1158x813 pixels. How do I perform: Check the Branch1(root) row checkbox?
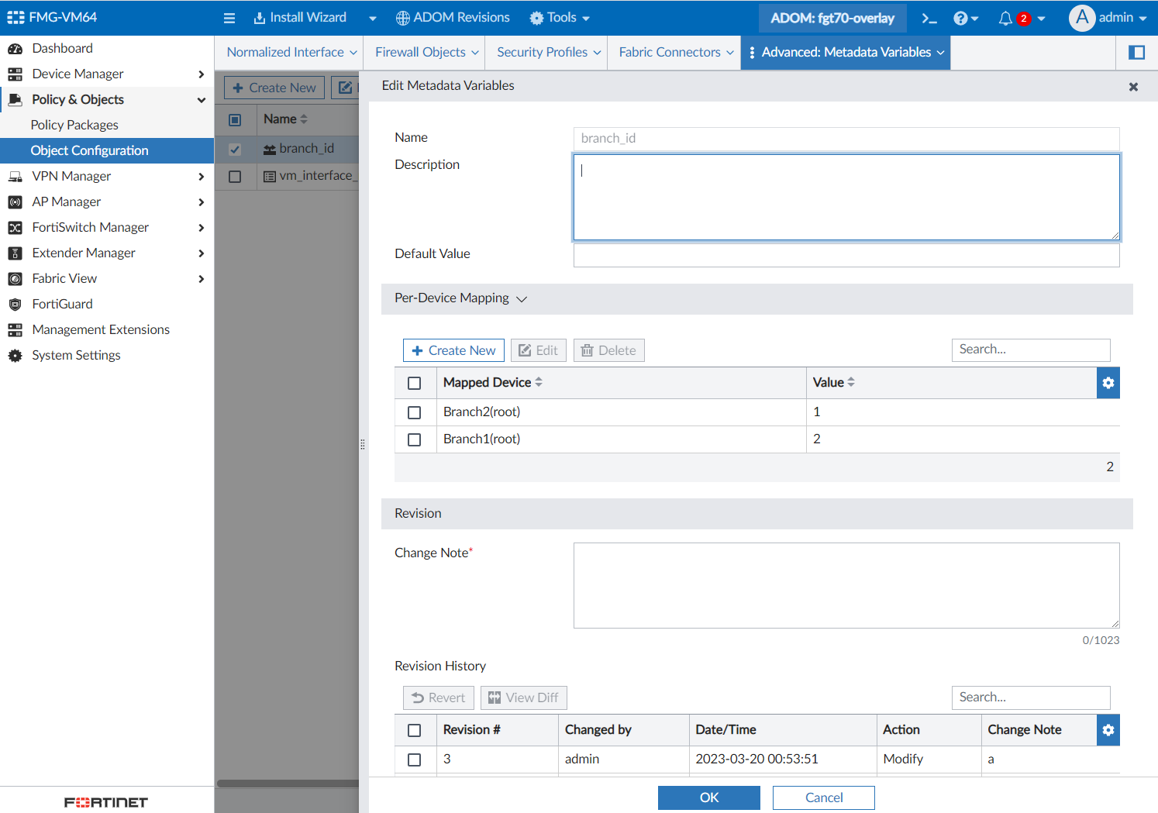[415, 439]
